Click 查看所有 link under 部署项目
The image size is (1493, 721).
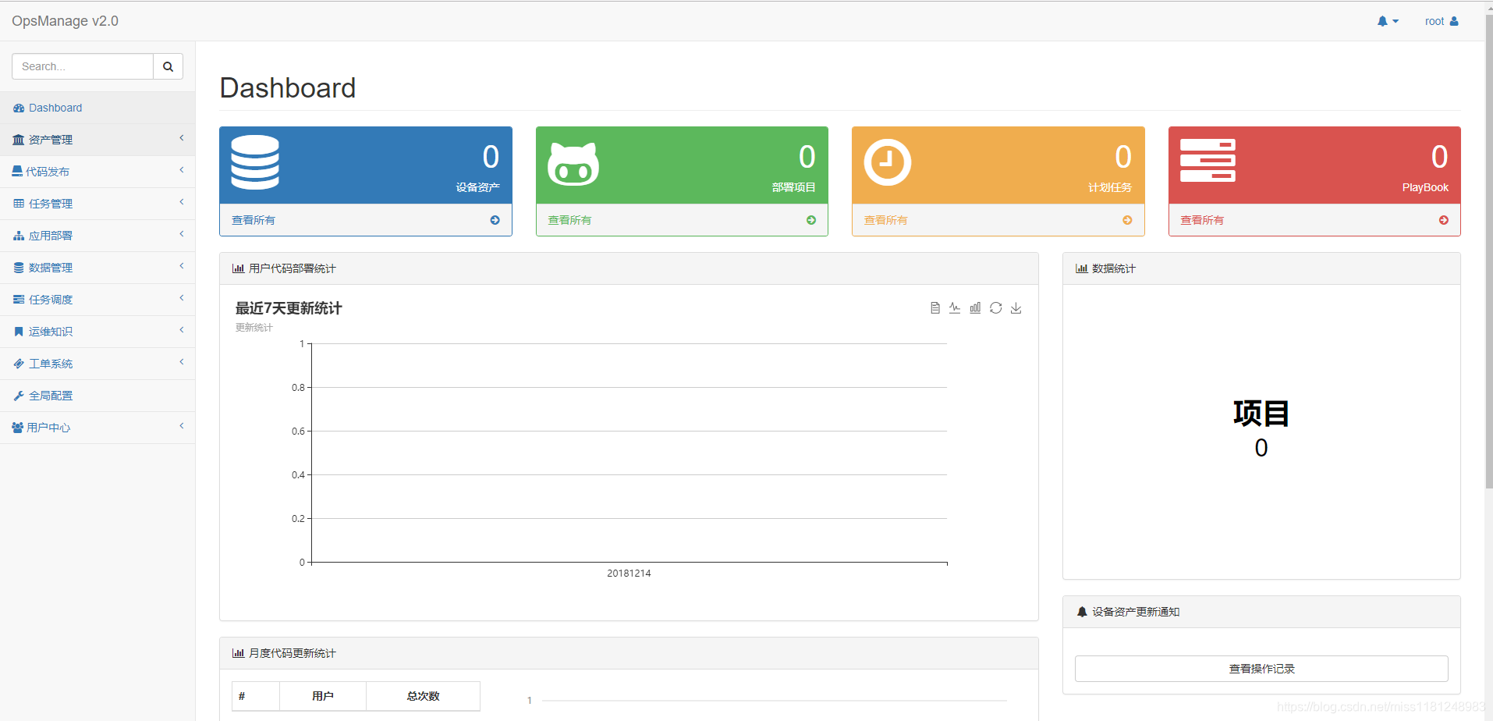pyautogui.click(x=569, y=220)
